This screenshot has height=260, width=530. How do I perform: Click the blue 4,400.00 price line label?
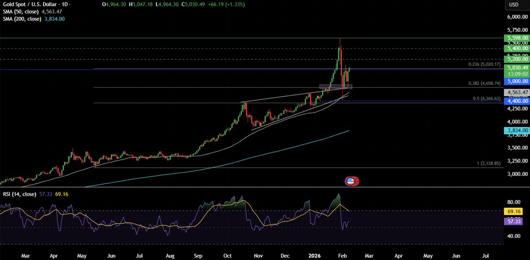pyautogui.click(x=517, y=101)
